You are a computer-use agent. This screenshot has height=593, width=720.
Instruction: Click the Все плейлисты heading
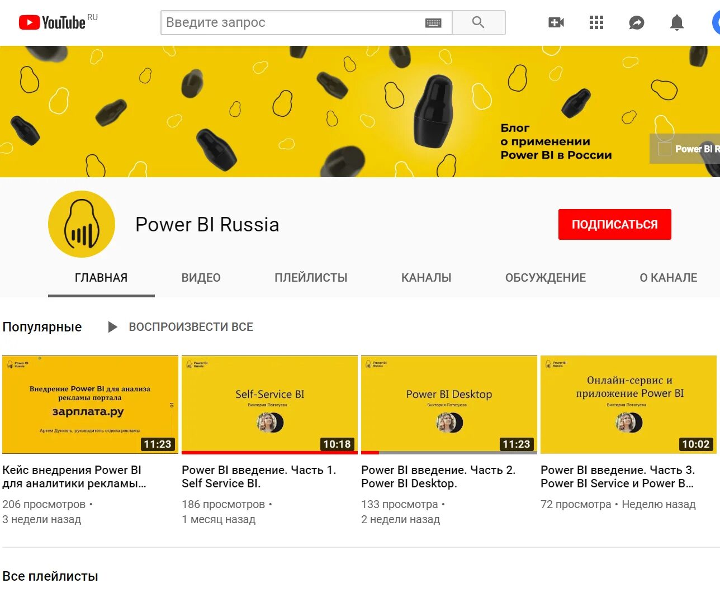pos(50,576)
